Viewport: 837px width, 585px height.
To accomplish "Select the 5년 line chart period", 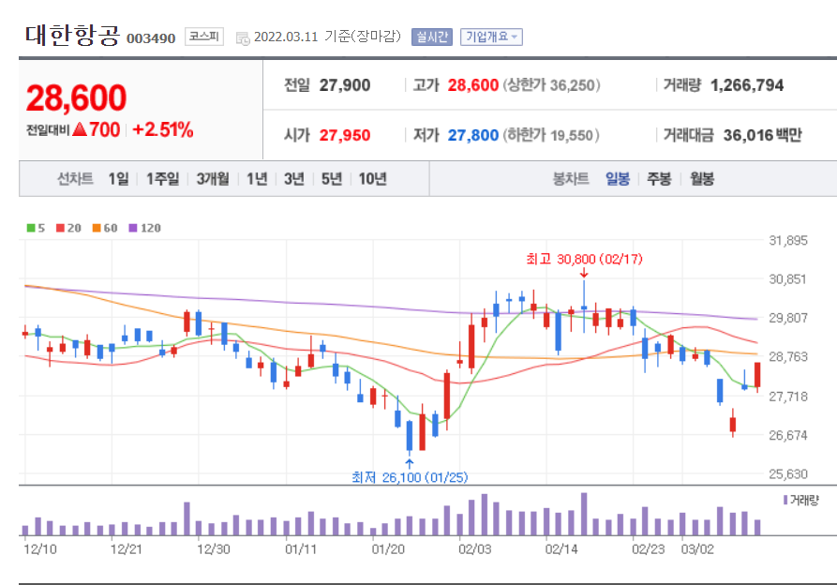I will click(332, 179).
